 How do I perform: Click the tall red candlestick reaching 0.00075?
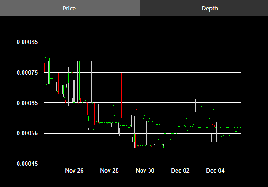coord(121,95)
